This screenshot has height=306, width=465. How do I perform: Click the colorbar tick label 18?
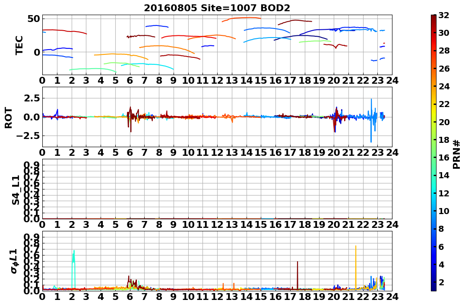tap(444, 140)
